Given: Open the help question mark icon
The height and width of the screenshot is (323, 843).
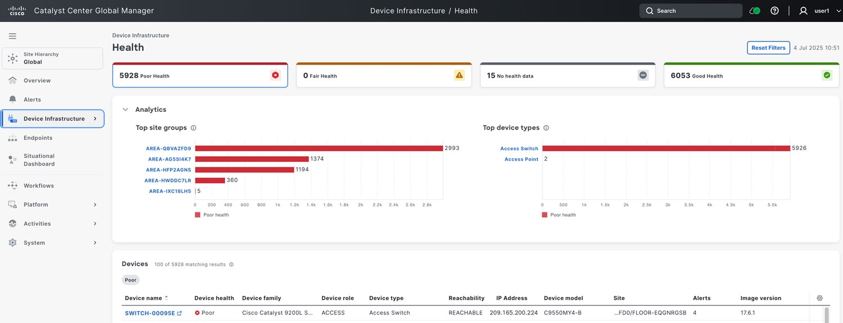Looking at the screenshot, I should click(x=774, y=11).
